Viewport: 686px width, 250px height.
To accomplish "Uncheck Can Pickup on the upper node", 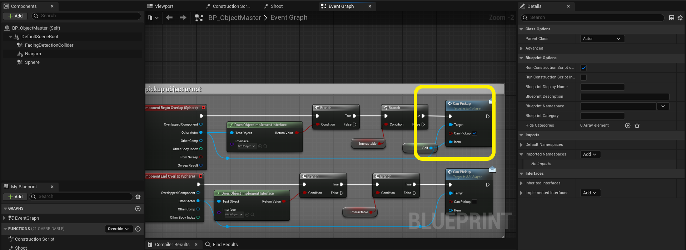I will coord(474,133).
